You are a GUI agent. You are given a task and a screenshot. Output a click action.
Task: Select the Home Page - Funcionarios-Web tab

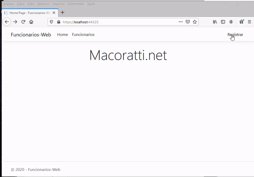pos(30,13)
